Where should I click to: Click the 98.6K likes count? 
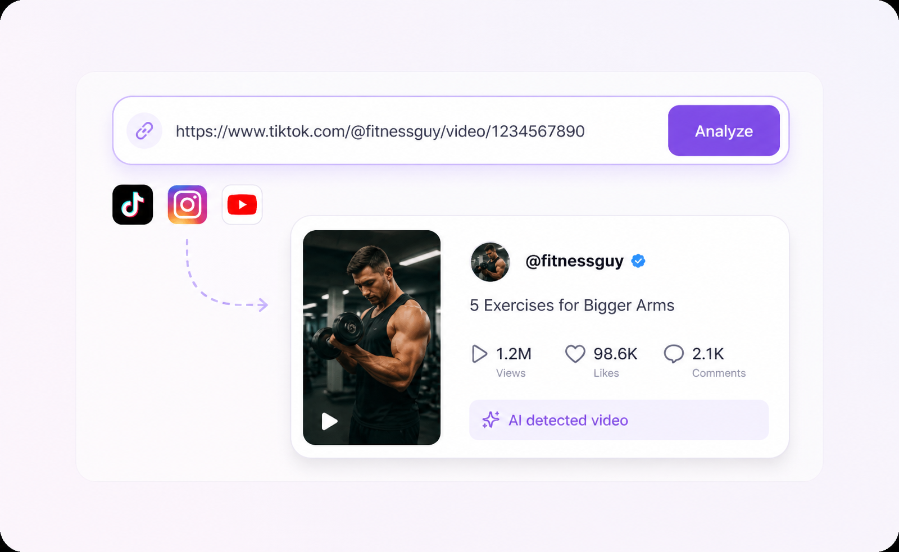(x=615, y=354)
